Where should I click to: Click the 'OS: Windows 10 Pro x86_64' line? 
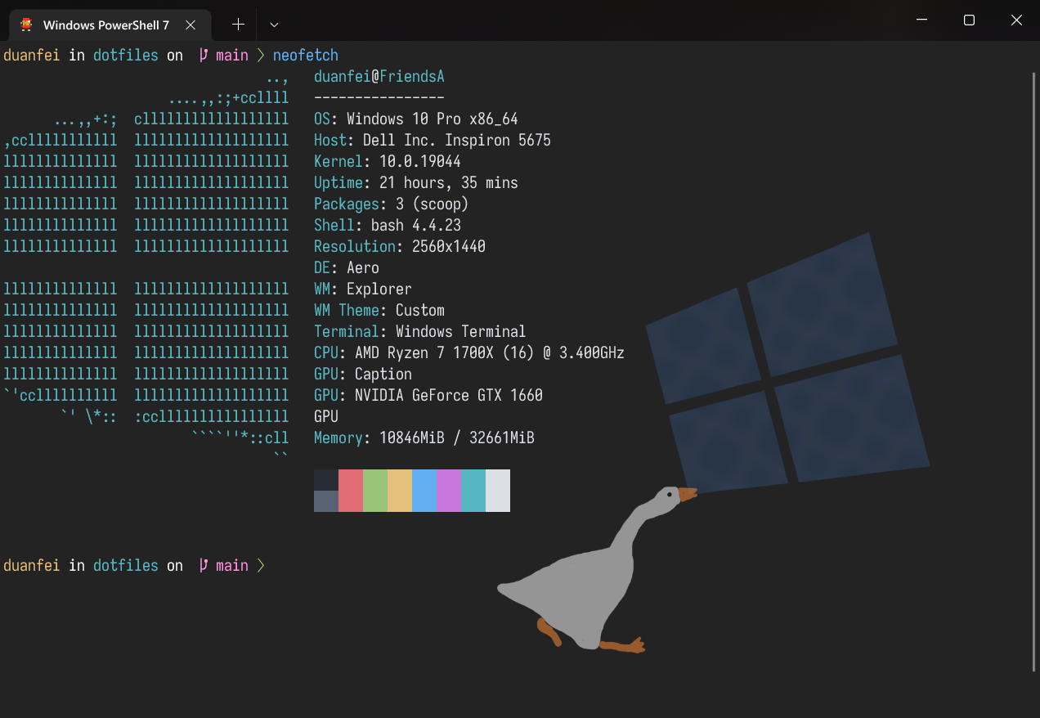416,119
